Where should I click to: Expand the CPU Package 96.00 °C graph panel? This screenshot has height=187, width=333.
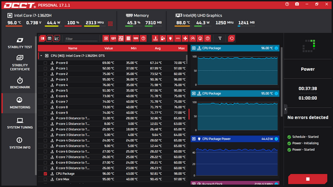(194, 48)
